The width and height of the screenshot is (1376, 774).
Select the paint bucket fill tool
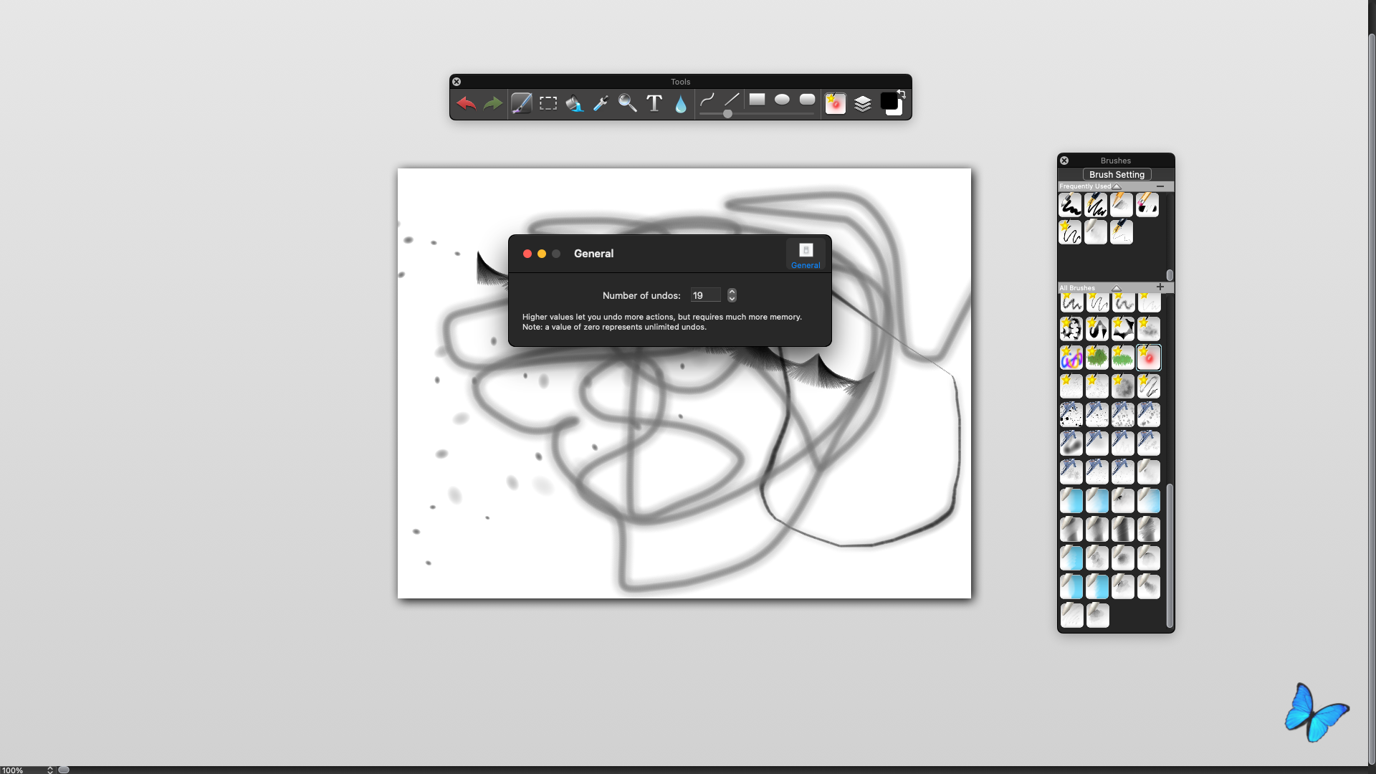pos(574,104)
